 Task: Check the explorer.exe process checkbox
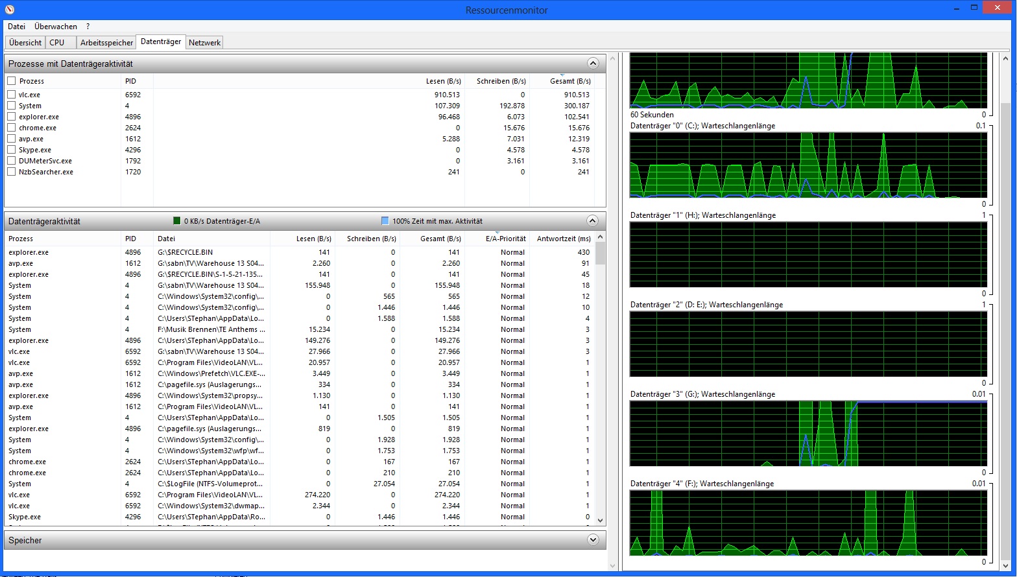pyautogui.click(x=12, y=117)
